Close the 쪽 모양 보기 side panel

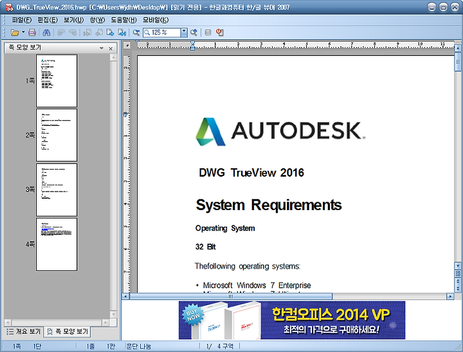[x=111, y=48]
